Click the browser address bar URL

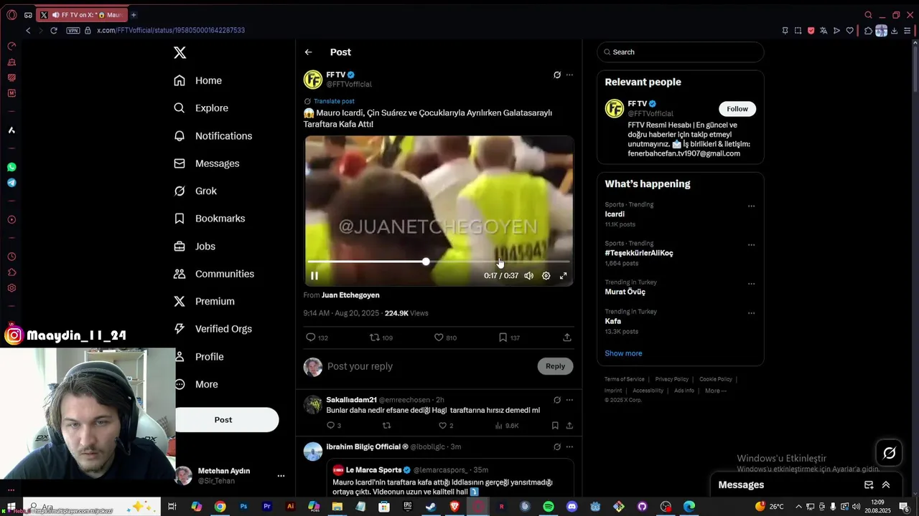171,31
